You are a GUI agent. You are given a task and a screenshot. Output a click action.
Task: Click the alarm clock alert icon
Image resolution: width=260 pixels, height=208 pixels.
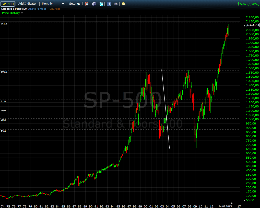click(87, 4)
